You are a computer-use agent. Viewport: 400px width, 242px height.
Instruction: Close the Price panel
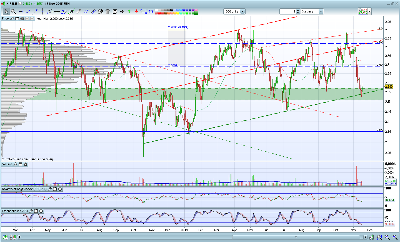point(22,19)
